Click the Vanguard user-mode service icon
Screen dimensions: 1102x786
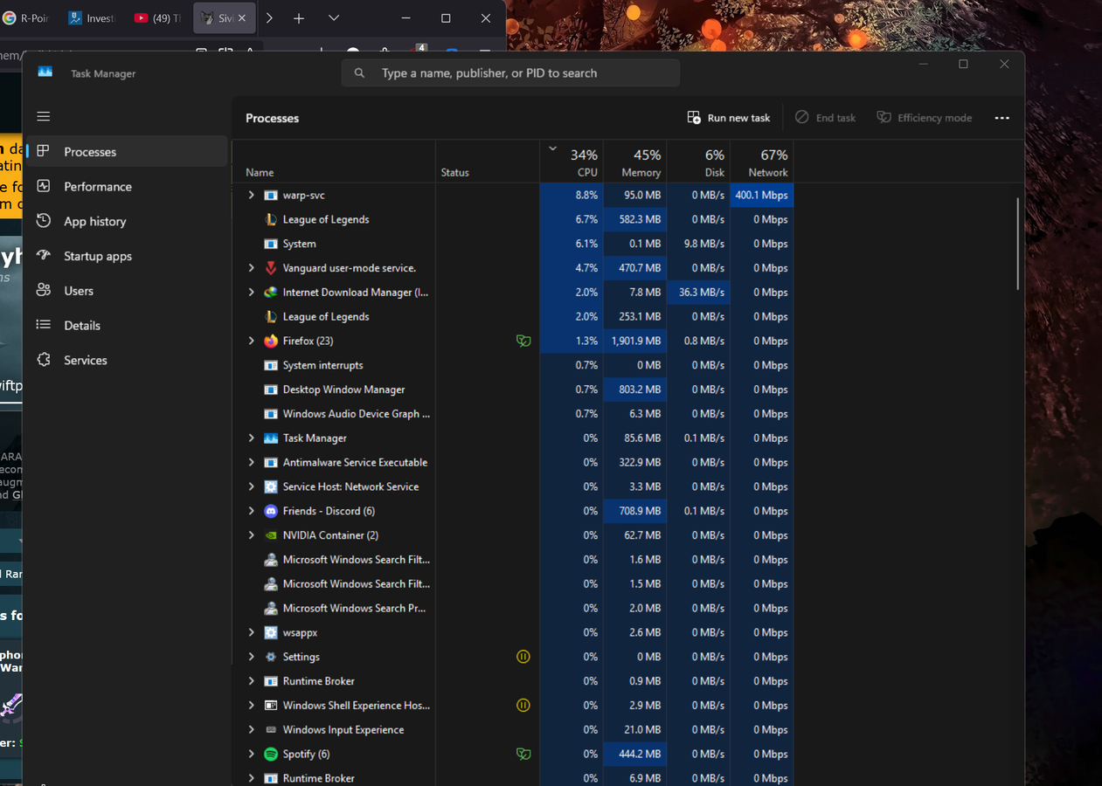pyautogui.click(x=271, y=268)
